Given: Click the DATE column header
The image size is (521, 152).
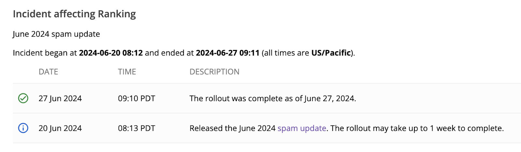Looking at the screenshot, I should pos(48,72).
